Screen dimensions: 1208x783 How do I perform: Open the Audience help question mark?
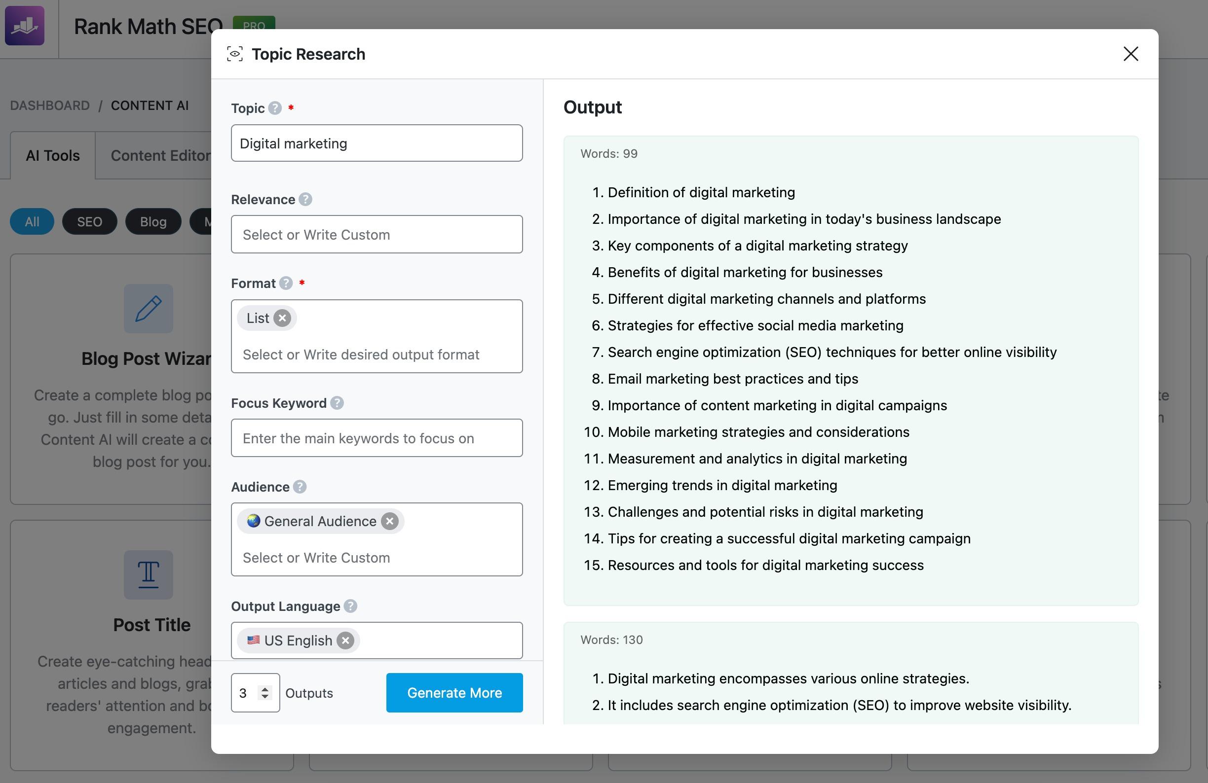[x=300, y=487]
